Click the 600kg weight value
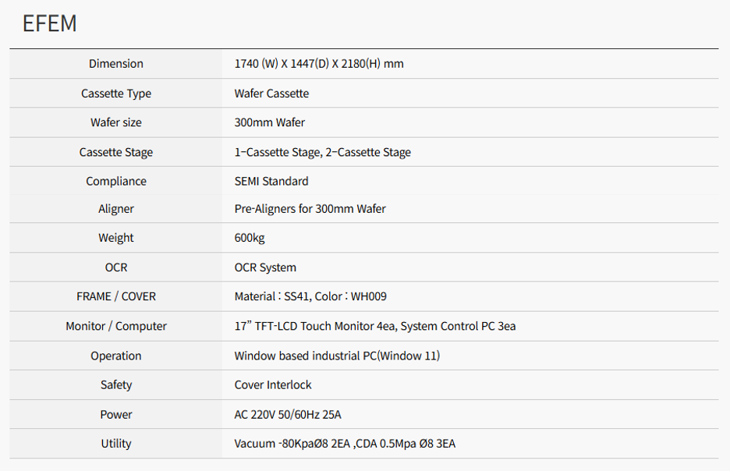730x471 pixels. pos(250,238)
